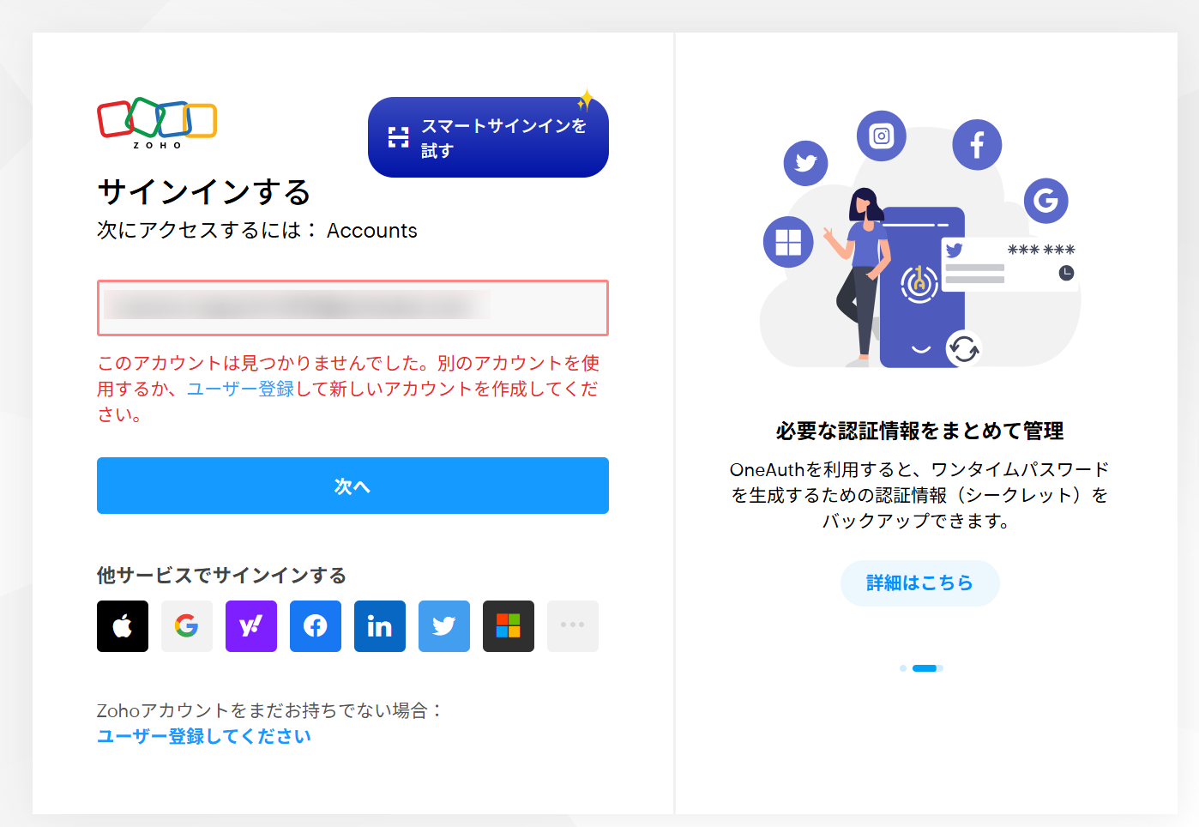Screen dimensions: 1199x827
Task: Click ユーザー登録してください link at bottom
Action: point(204,736)
